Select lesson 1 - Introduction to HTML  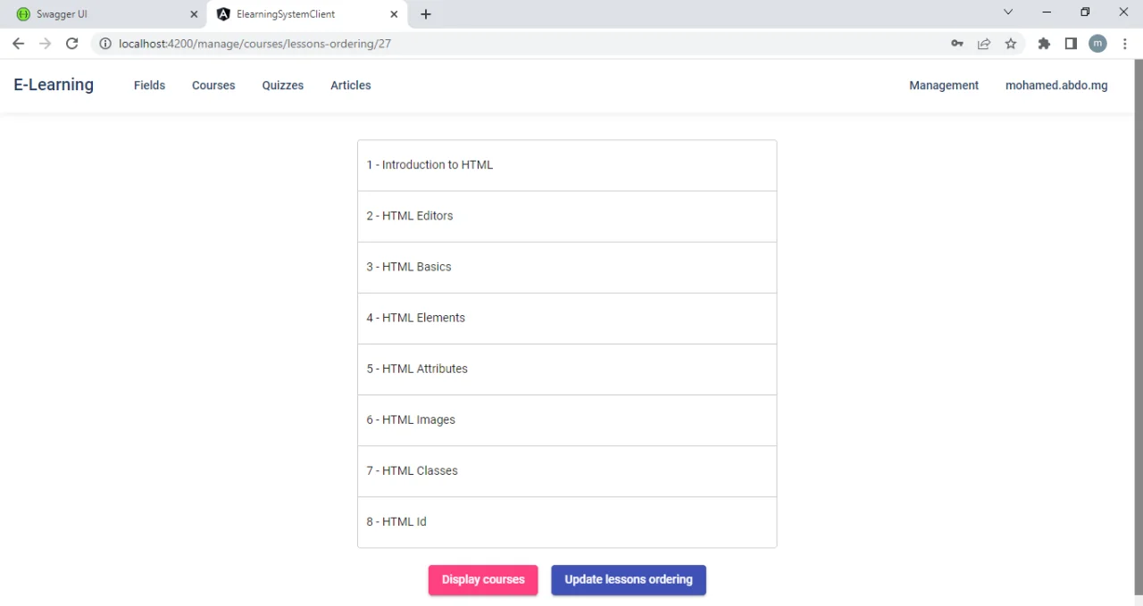pyautogui.click(x=567, y=165)
